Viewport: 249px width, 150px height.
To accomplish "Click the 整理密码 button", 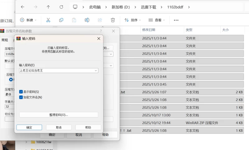I will tap(59, 115).
